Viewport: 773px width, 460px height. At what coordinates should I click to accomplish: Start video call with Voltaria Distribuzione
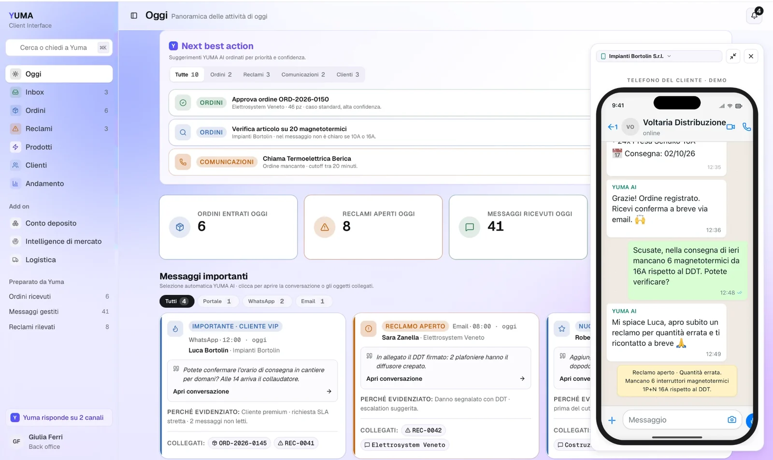pyautogui.click(x=730, y=127)
